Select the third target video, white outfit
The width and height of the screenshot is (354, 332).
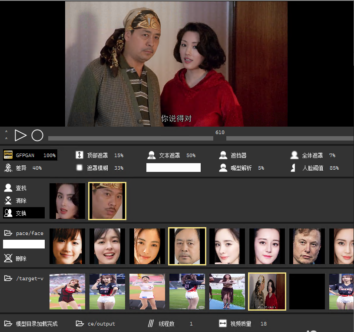pos(147,292)
